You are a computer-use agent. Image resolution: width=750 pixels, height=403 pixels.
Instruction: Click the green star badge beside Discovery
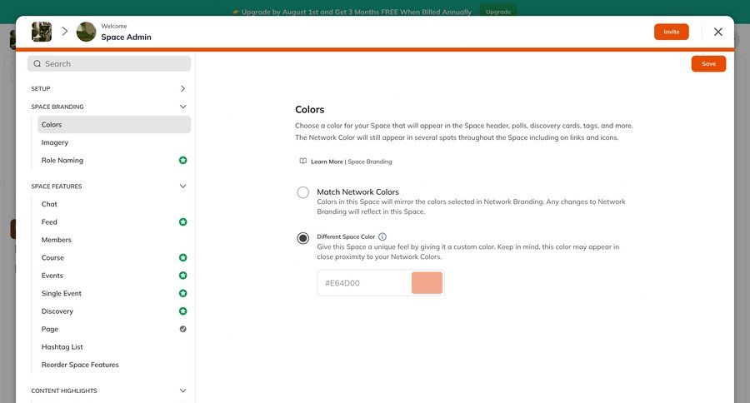(182, 311)
